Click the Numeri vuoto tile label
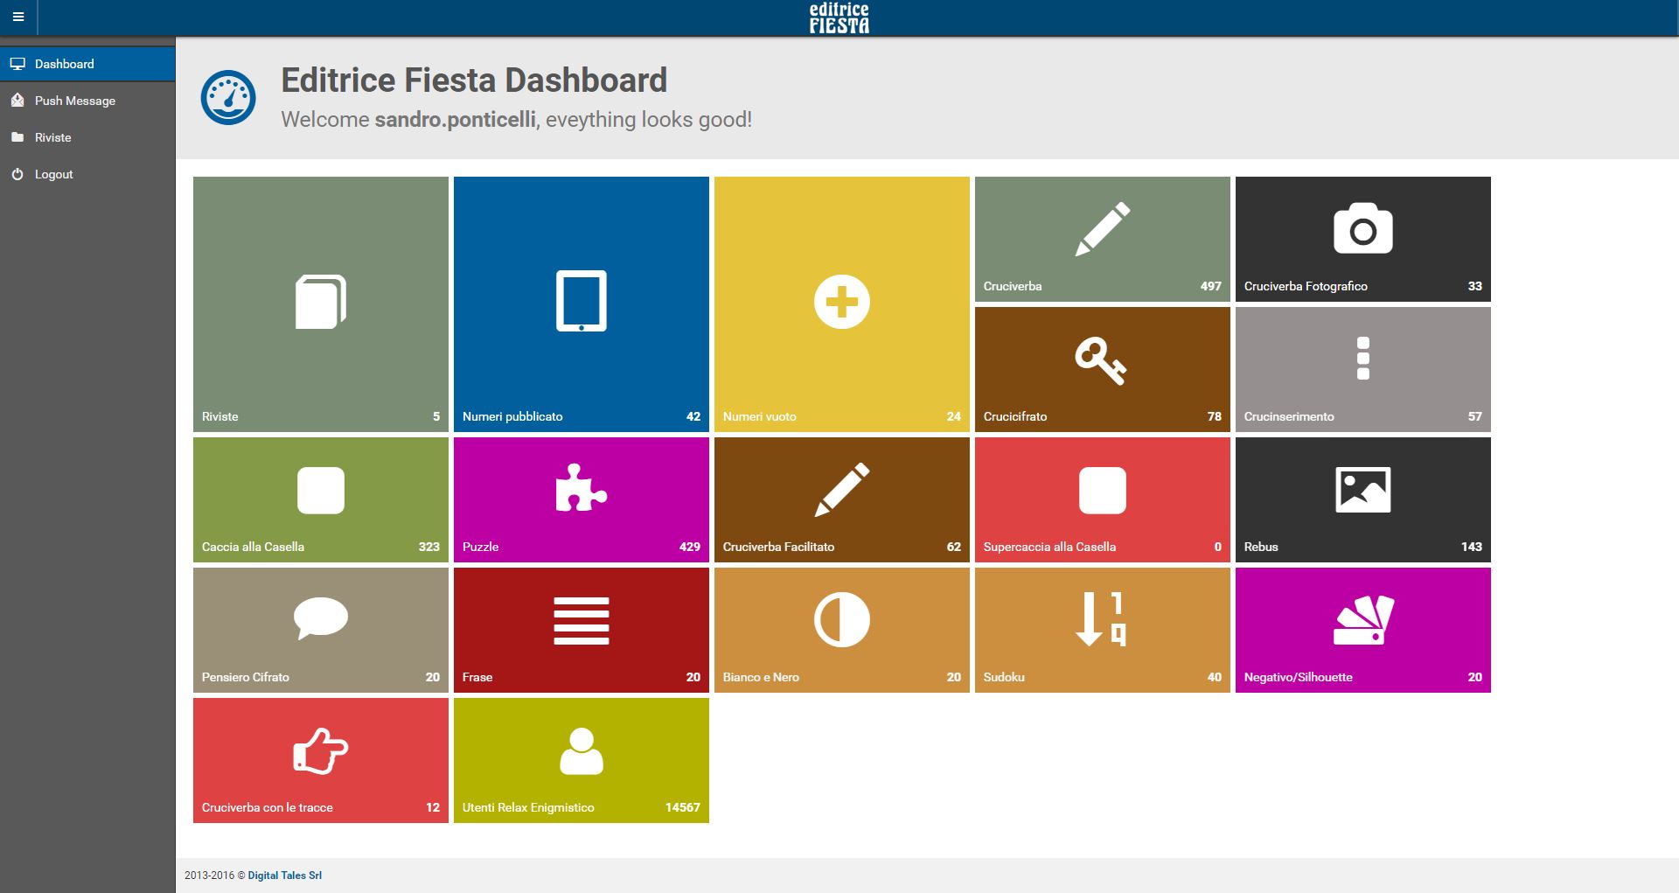 [760, 416]
